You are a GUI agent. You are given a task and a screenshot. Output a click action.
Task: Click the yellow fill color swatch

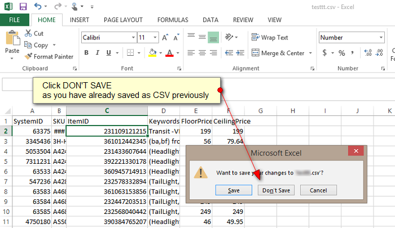152,53
